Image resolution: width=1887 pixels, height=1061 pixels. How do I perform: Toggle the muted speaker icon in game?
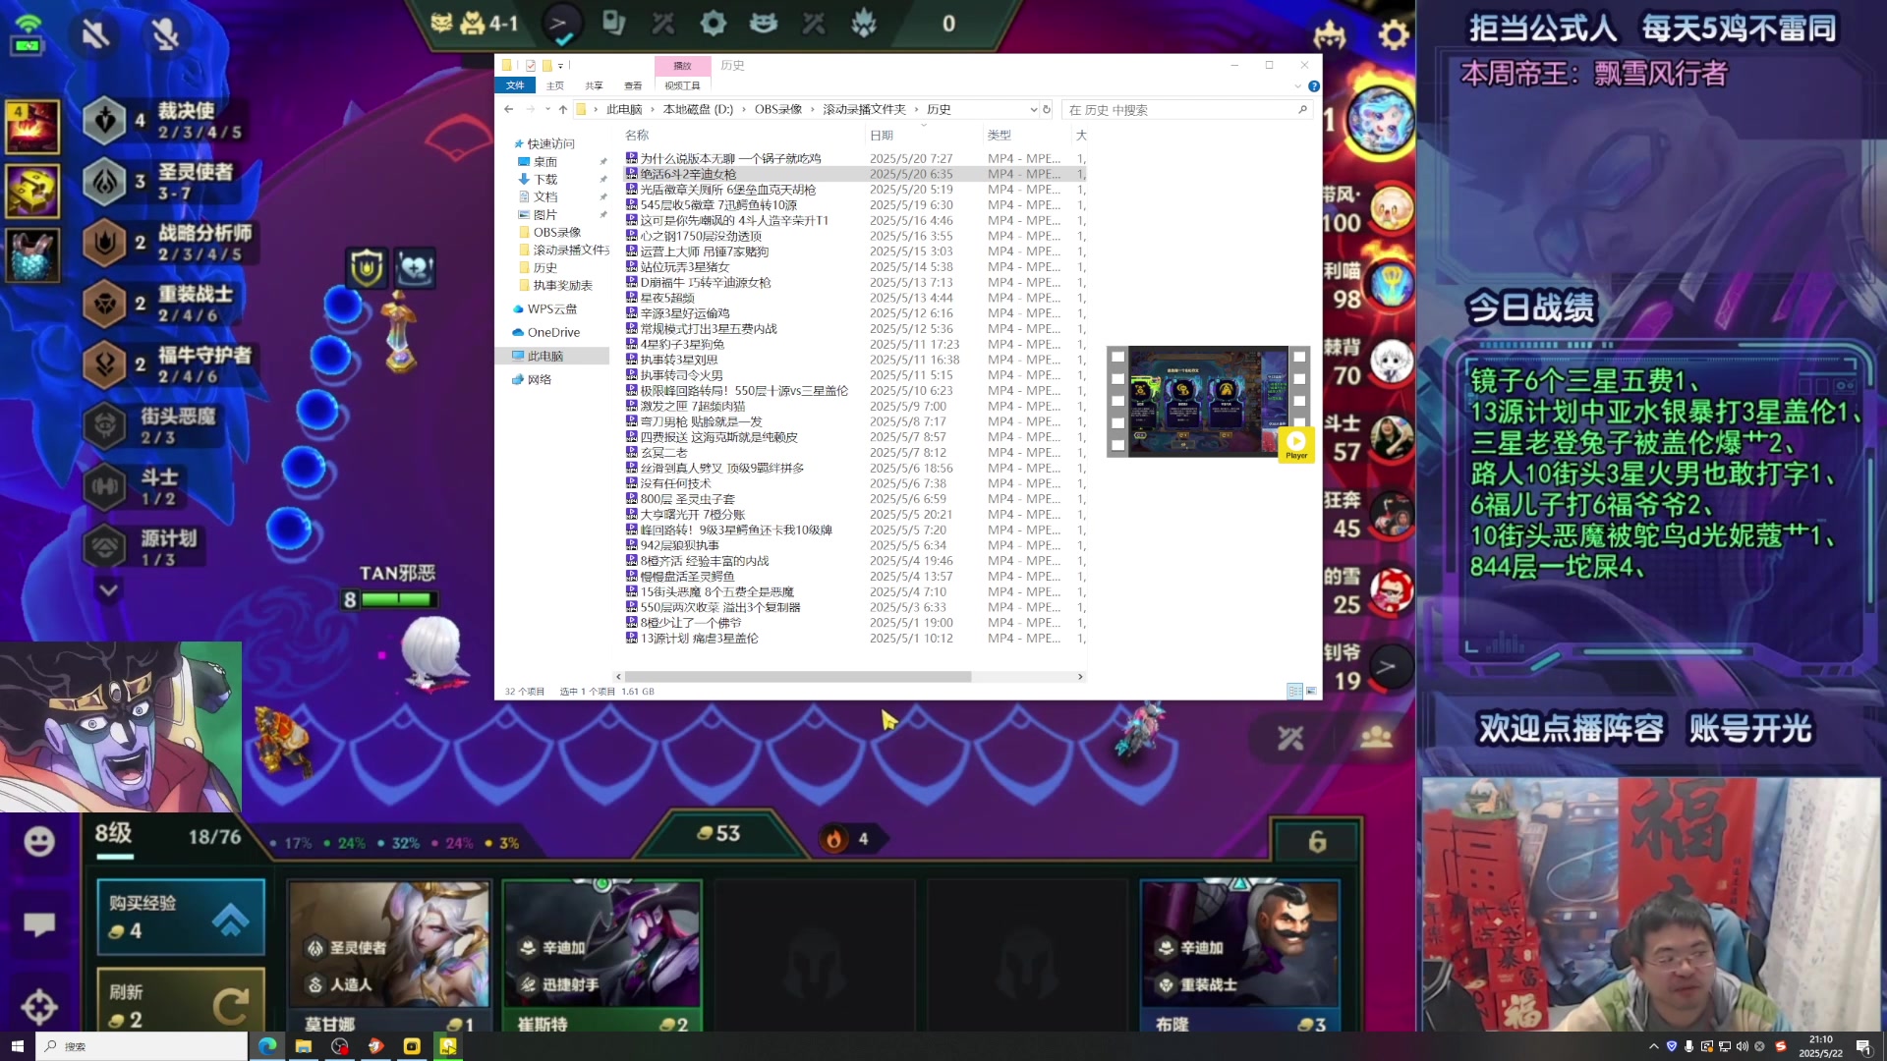[x=95, y=35]
